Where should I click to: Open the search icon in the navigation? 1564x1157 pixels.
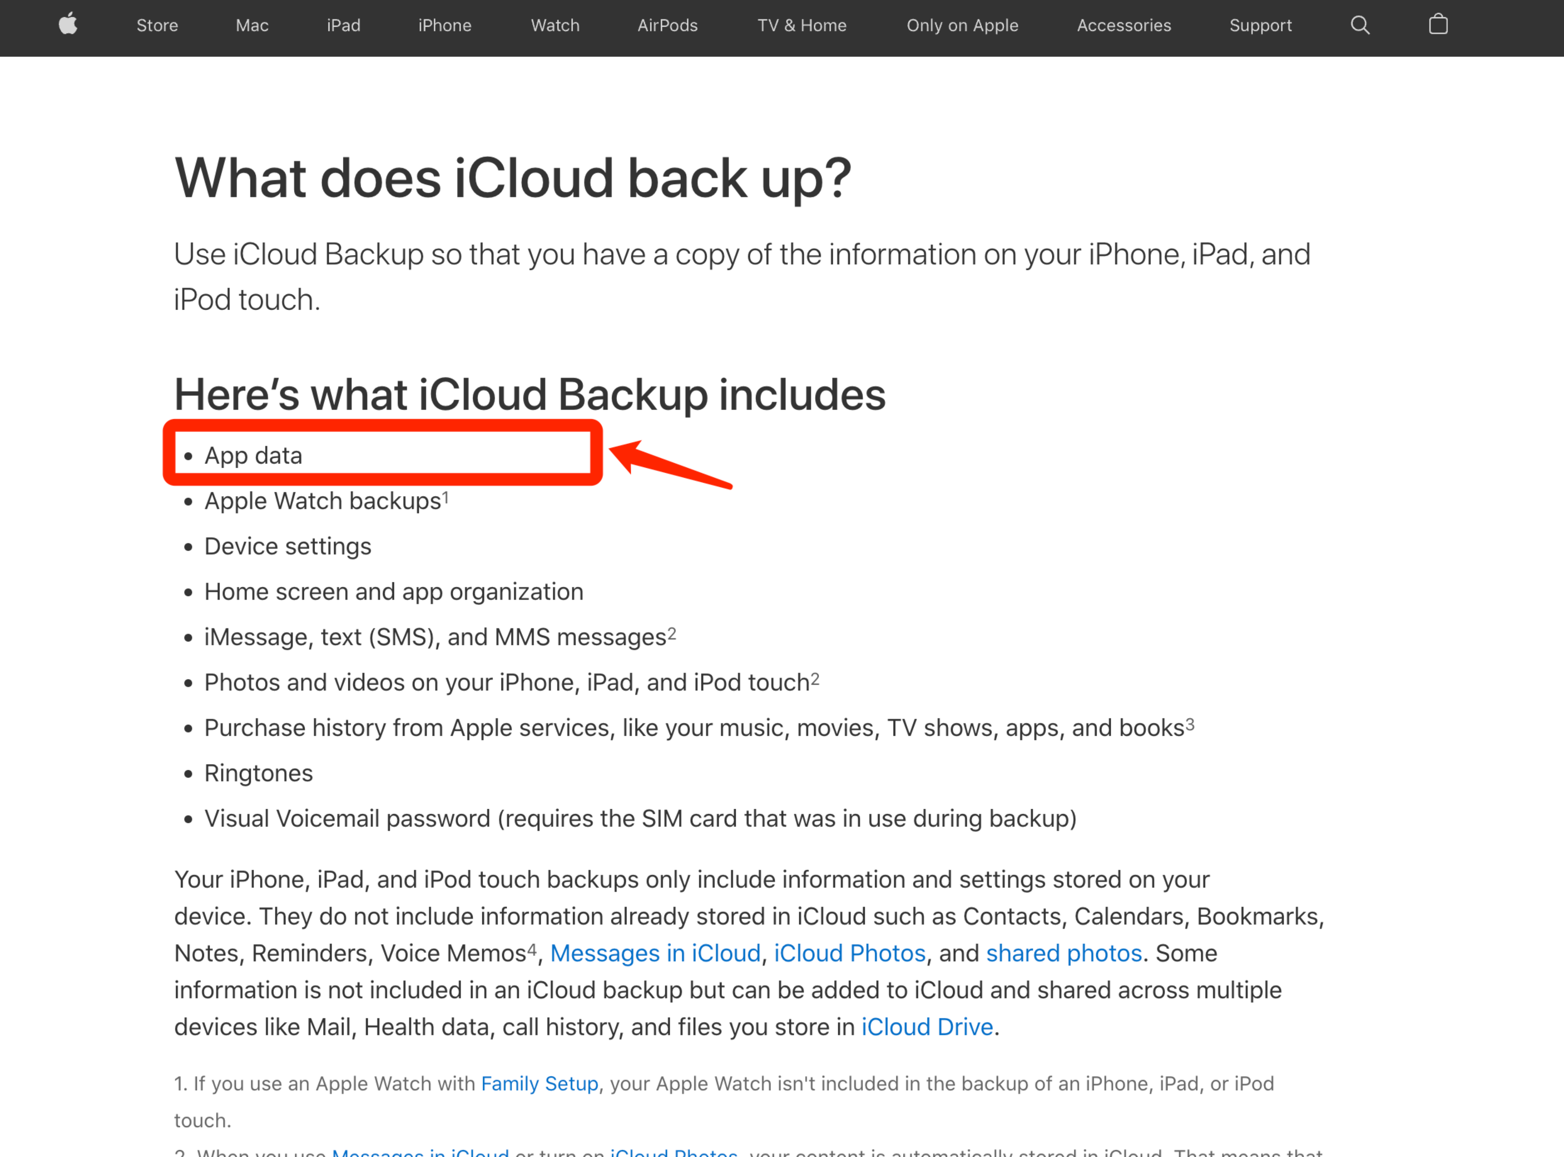pyautogui.click(x=1359, y=25)
